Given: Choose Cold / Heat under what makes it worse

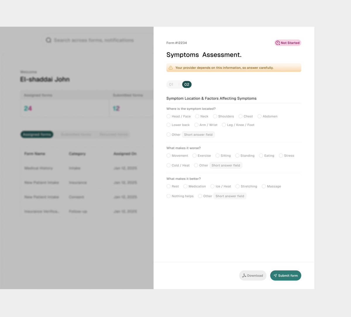Looking at the screenshot, I should pos(168,165).
